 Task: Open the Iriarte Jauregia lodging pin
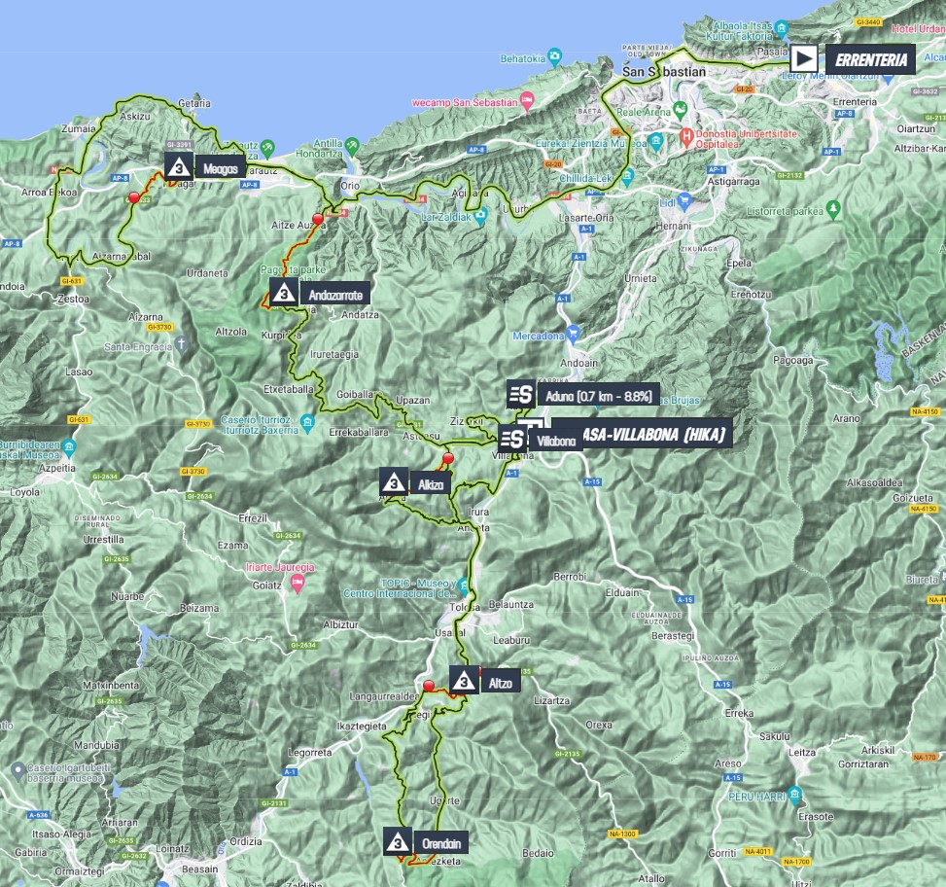[297, 583]
